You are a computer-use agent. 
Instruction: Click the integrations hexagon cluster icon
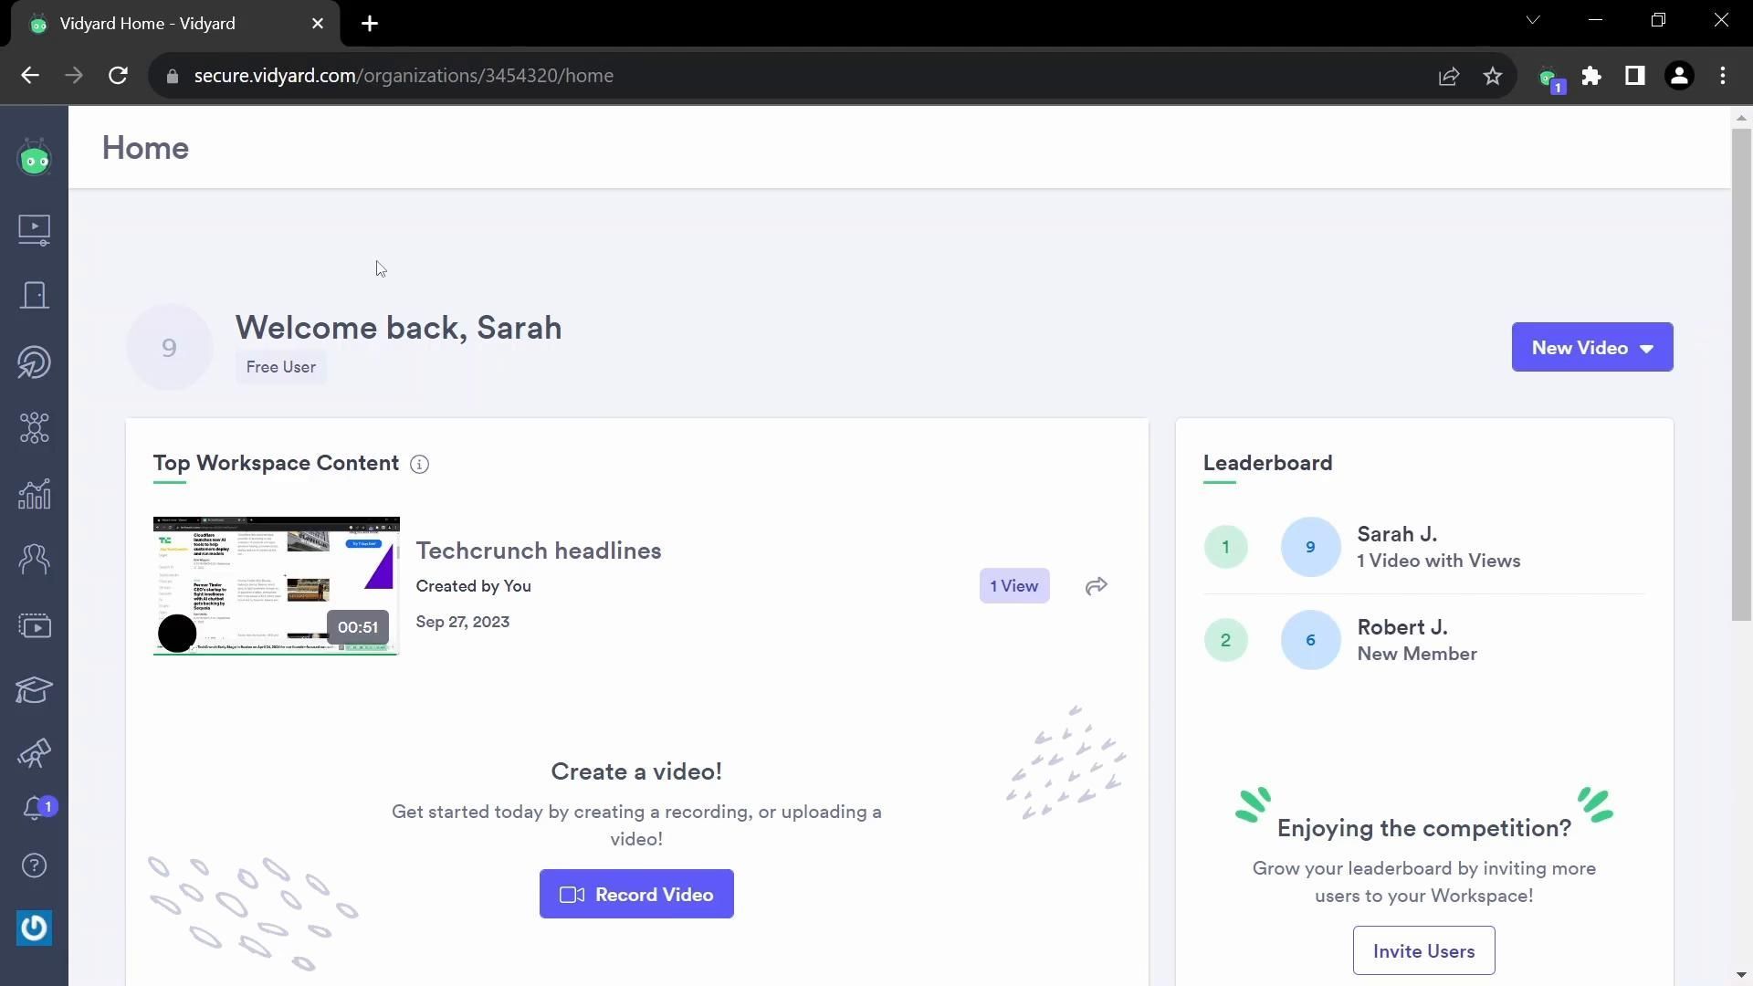pos(34,428)
